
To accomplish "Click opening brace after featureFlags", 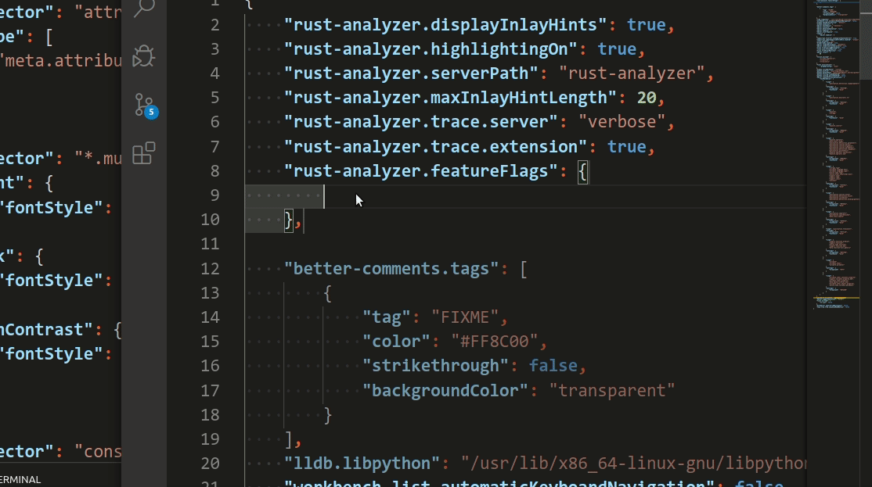I will point(582,172).
